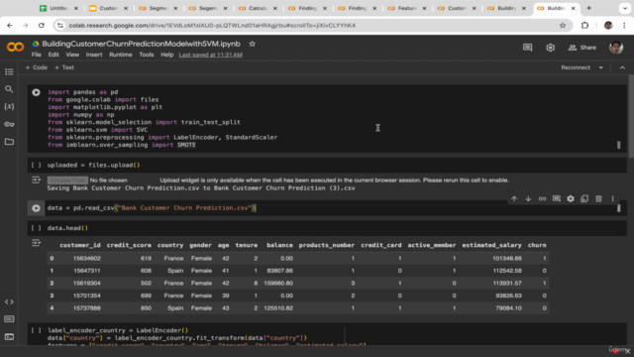Open notebook comments icon in header
The height and width of the screenshot is (357, 634).
click(527, 48)
